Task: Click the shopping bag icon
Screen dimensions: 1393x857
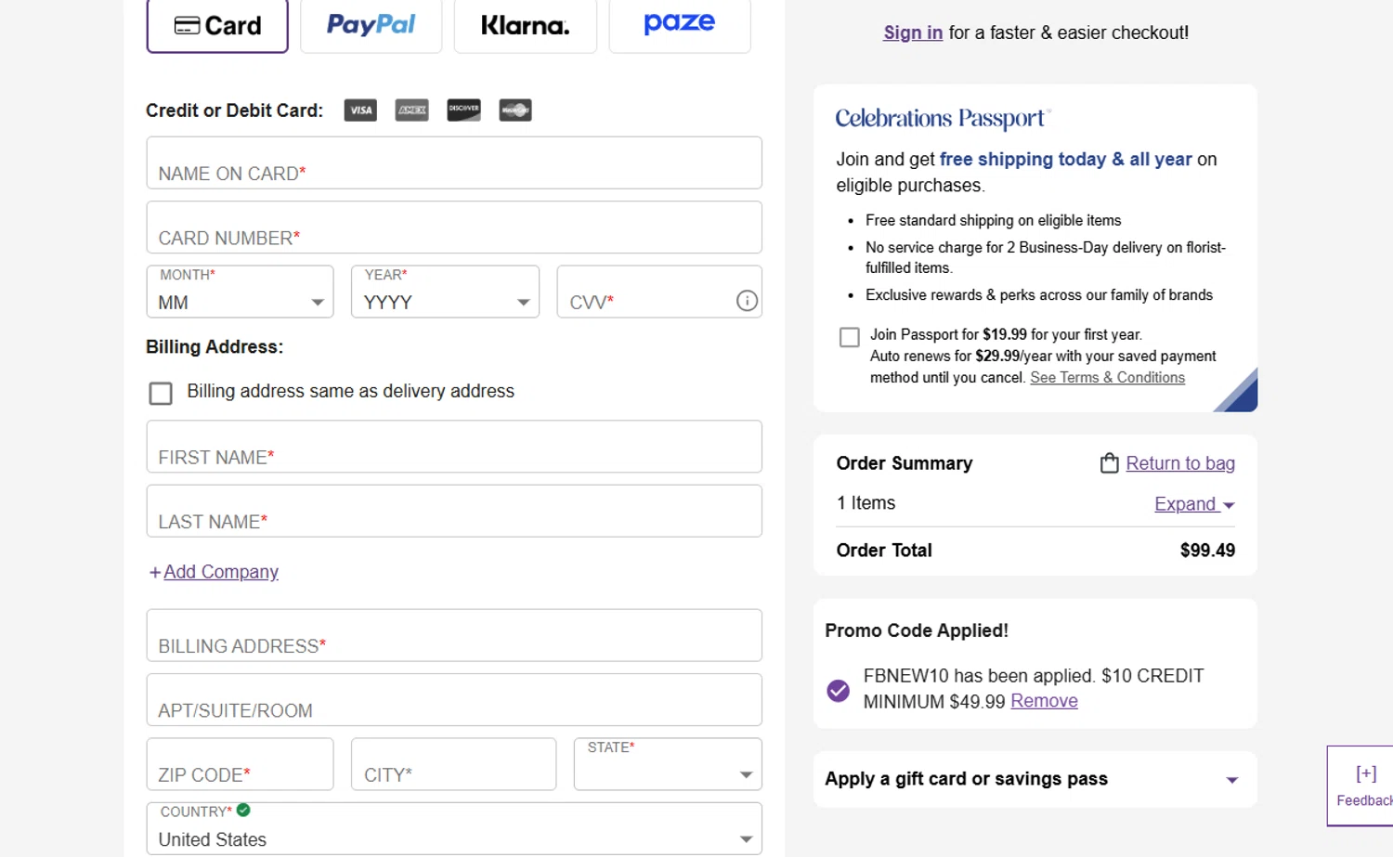Action: click(x=1109, y=463)
